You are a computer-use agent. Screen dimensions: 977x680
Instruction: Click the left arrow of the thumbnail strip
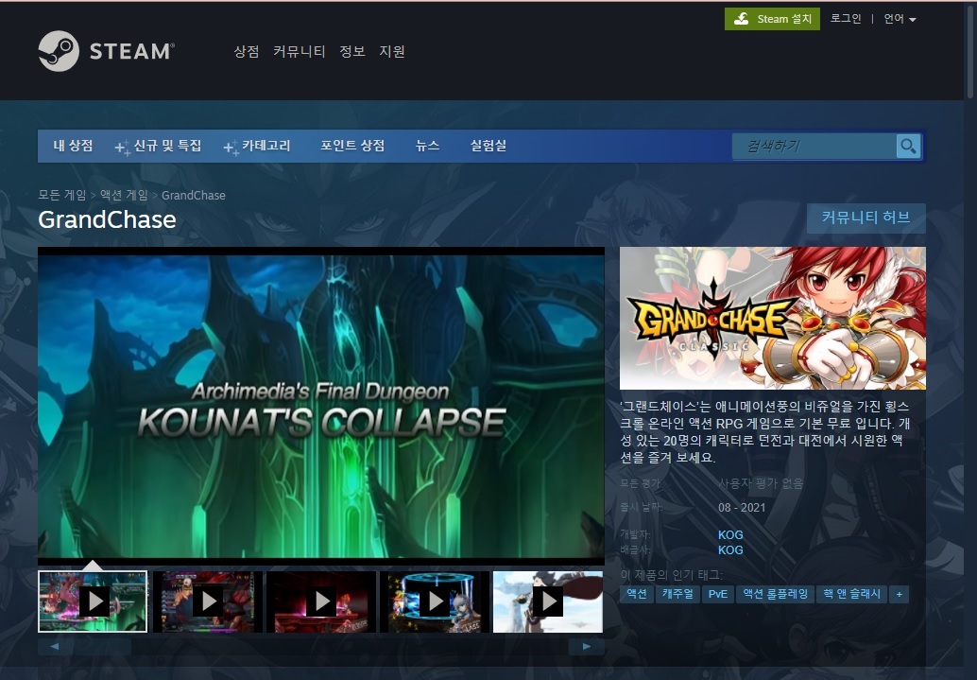55,646
